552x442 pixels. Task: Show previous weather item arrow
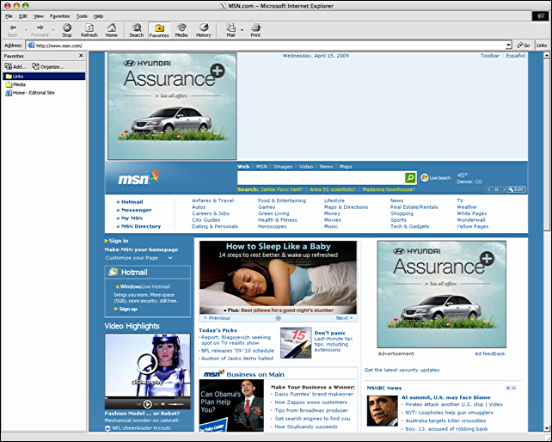[489, 189]
